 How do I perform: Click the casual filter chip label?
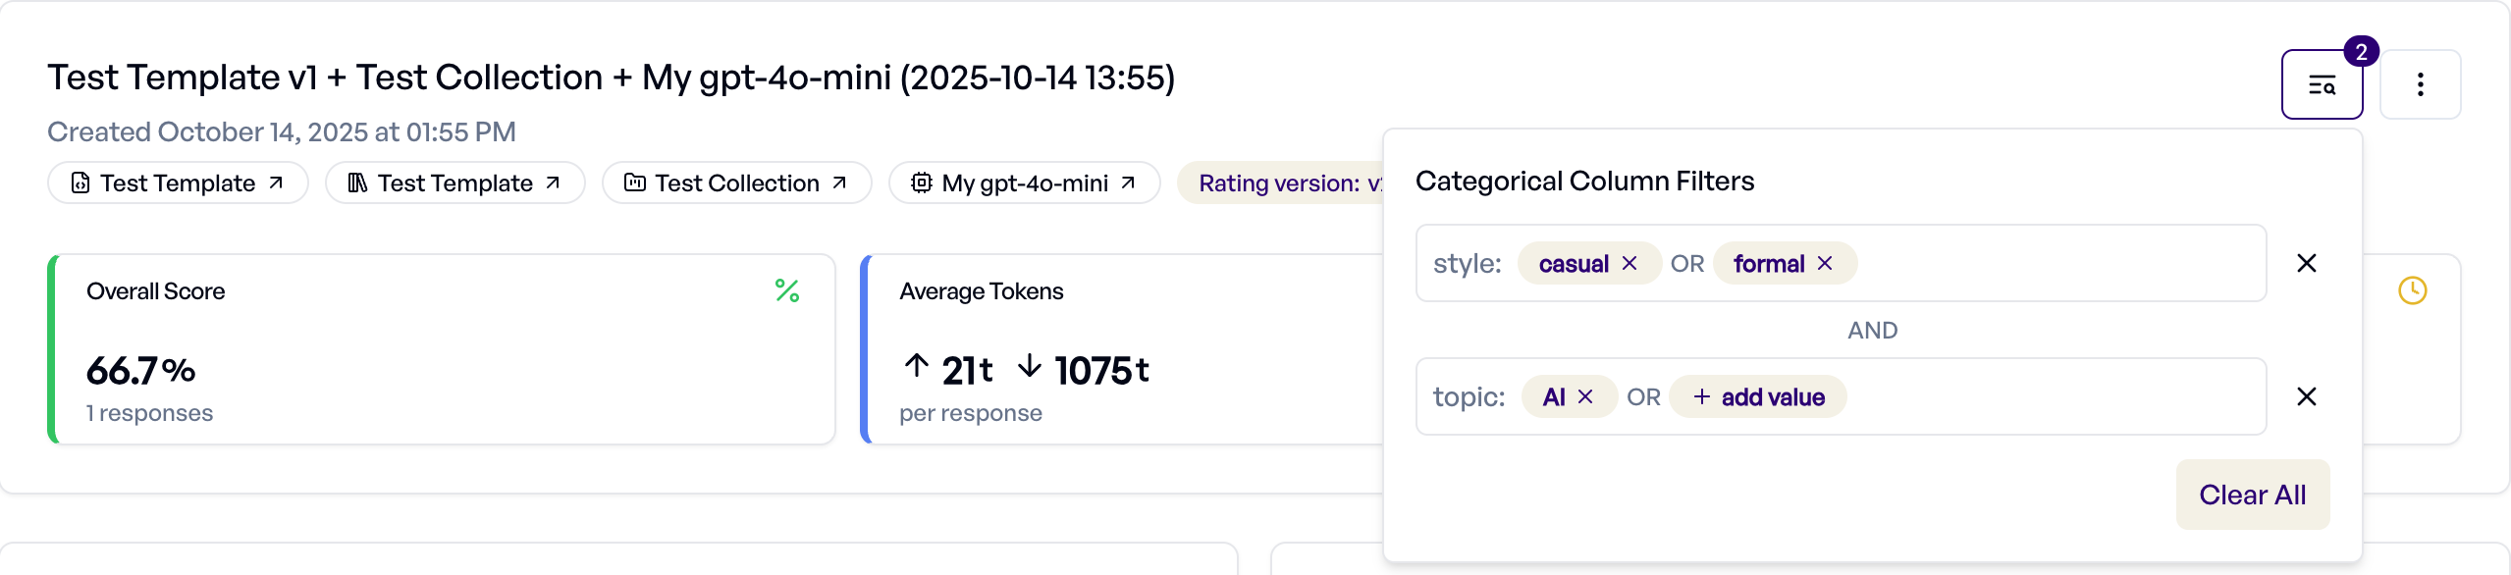pyautogui.click(x=1573, y=264)
